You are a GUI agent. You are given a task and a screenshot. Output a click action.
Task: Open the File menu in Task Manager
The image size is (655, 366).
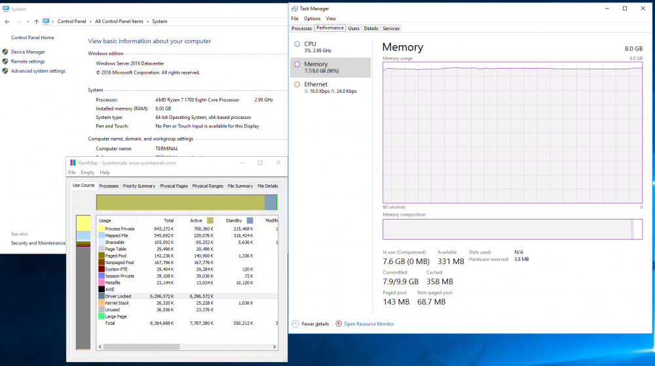[295, 19]
